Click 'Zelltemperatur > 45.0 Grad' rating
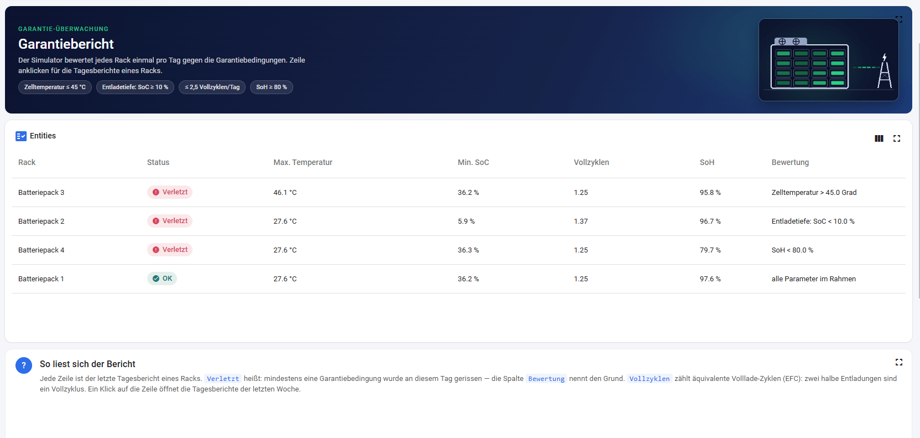The image size is (920, 438). pos(814,193)
